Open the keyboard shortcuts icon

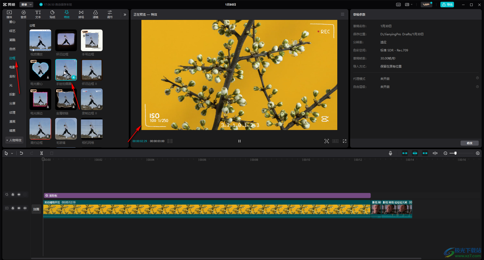[398, 5]
